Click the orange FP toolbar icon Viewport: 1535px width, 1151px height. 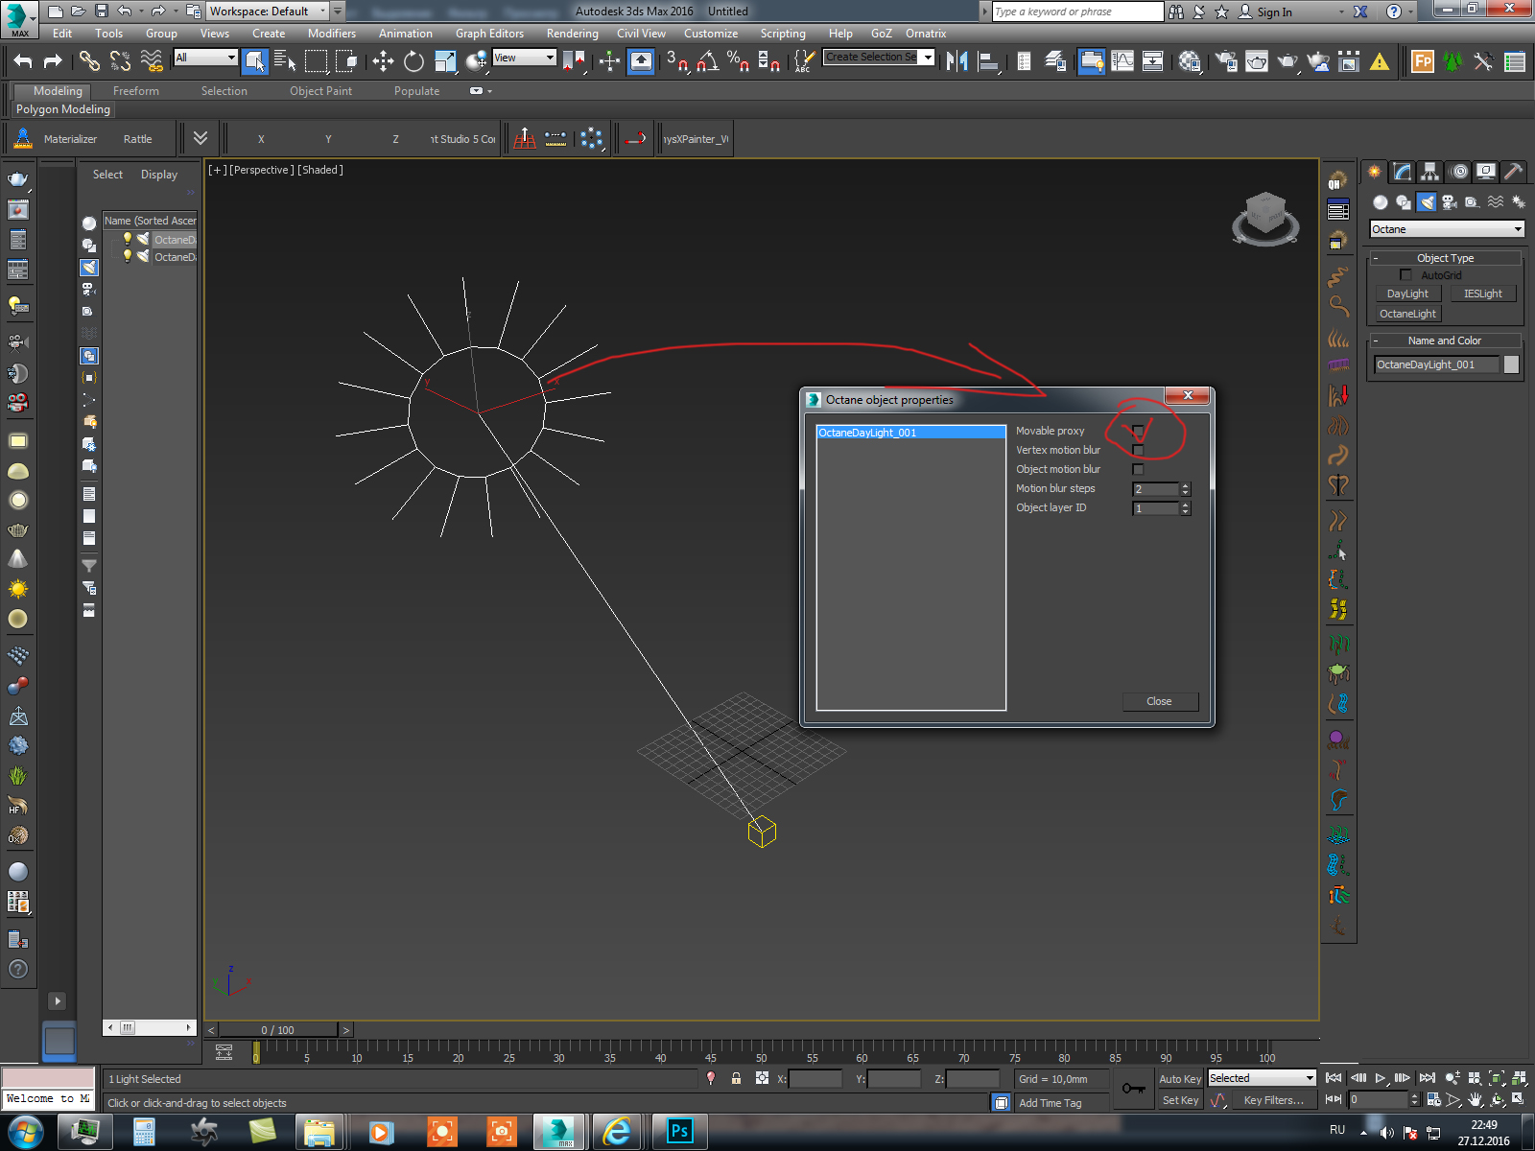1423,61
